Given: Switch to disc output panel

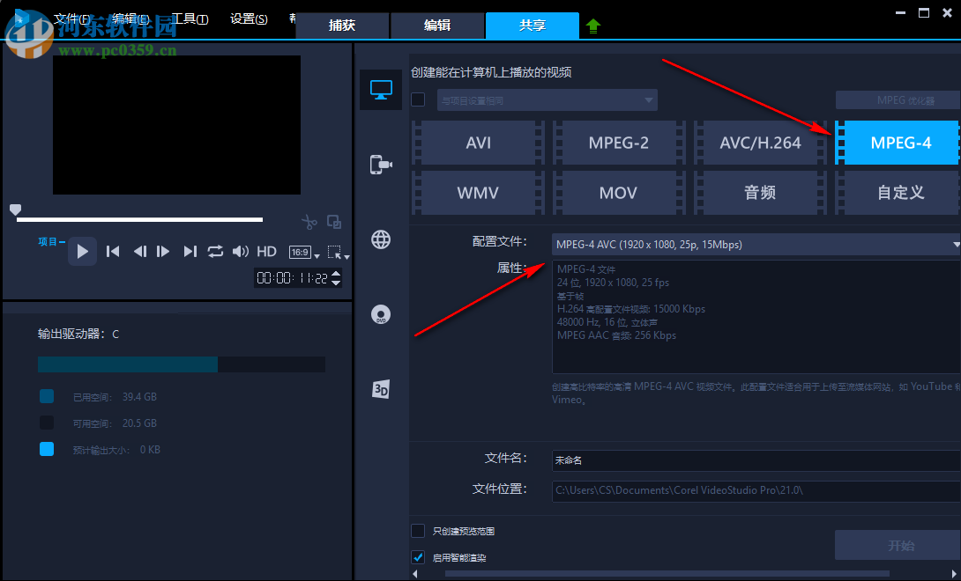Looking at the screenshot, I should coord(380,313).
